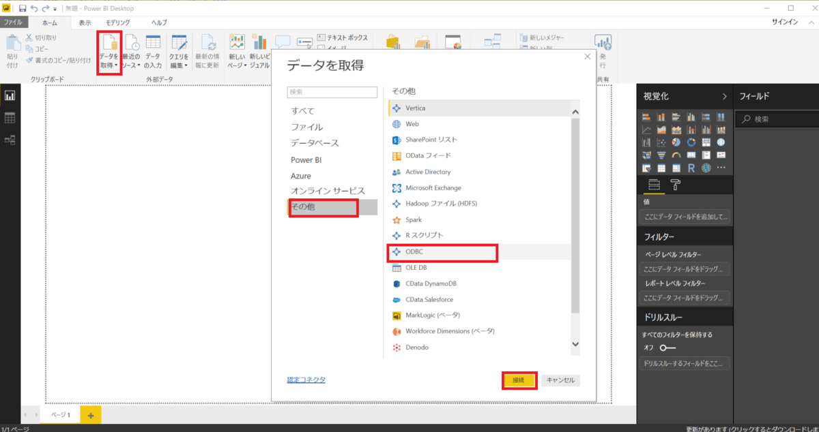
Task: Toggle the 'すべてのフィルターを保持する' switch
Action: coord(667,348)
